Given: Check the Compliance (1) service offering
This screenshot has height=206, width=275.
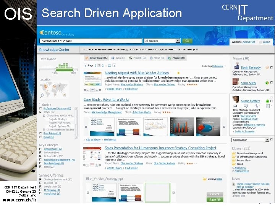Looking at the screenshot, I should [40, 193].
